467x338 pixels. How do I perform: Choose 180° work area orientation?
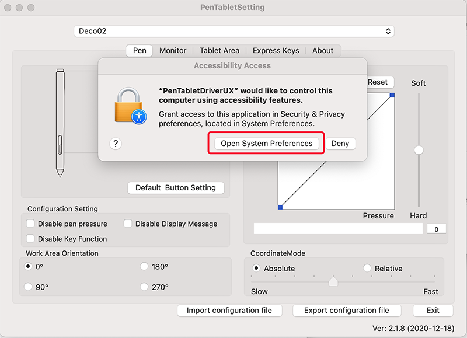tap(144, 266)
